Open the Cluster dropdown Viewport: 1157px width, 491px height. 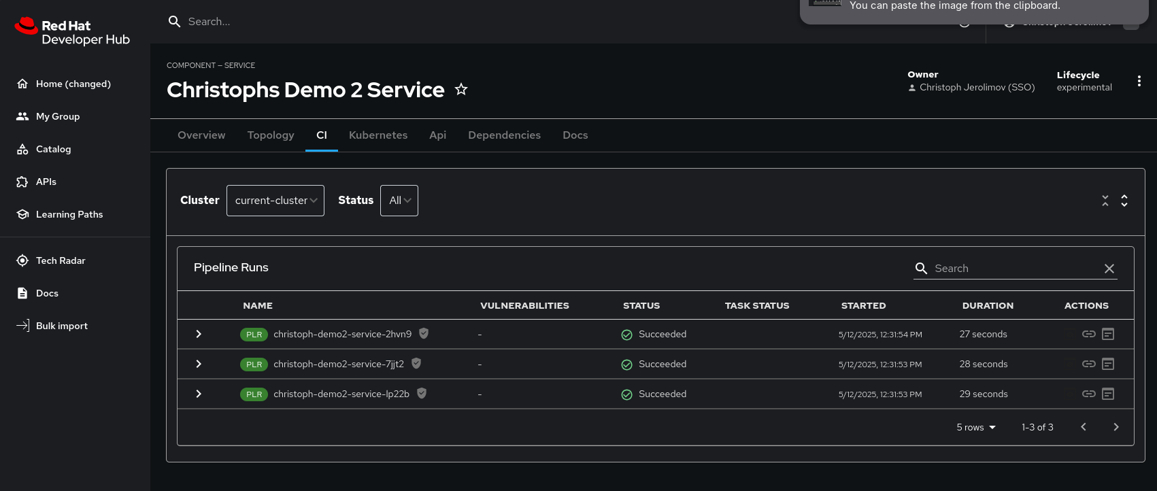coord(275,201)
